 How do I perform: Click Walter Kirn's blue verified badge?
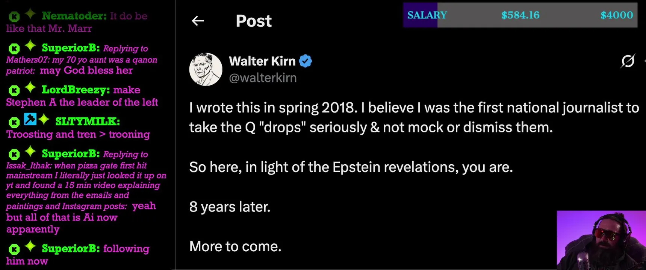305,61
